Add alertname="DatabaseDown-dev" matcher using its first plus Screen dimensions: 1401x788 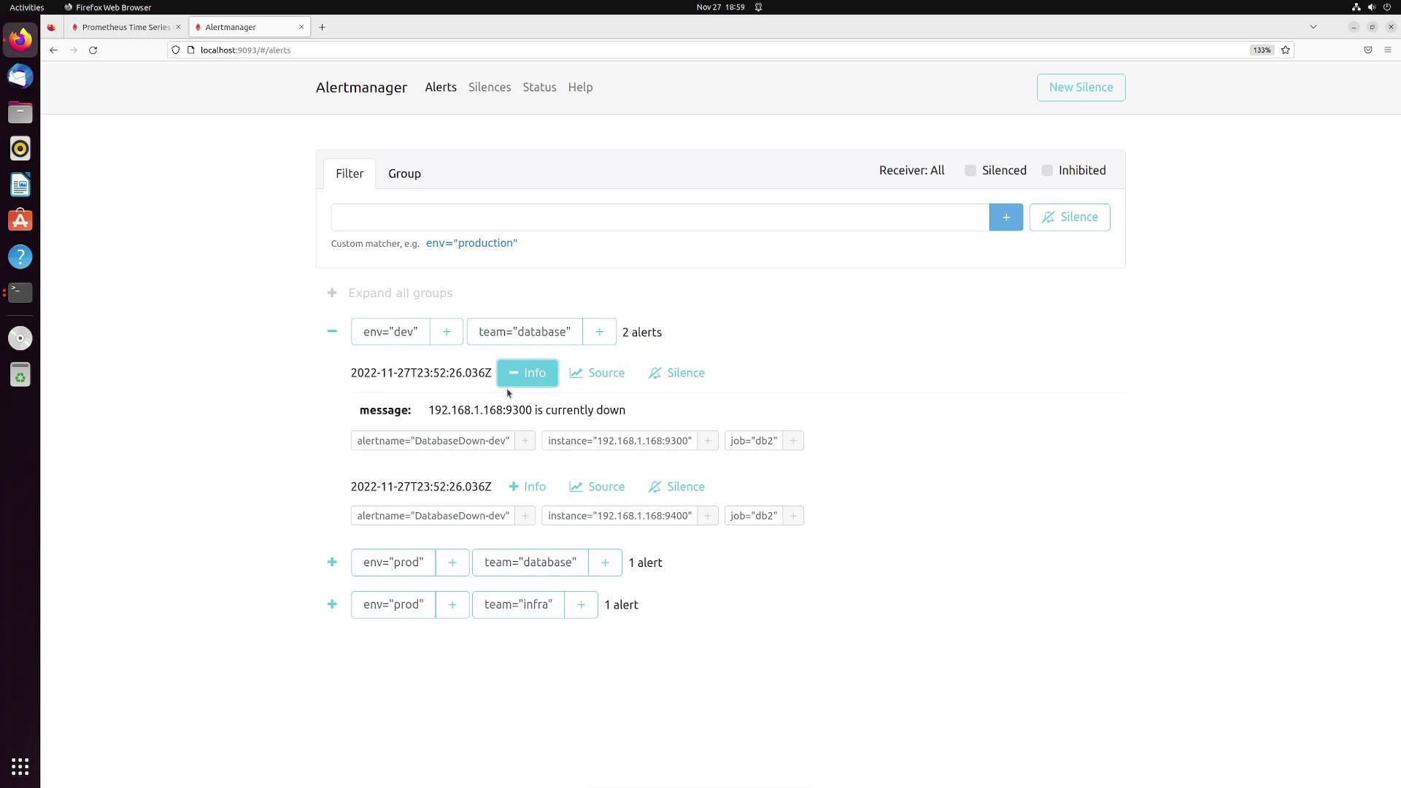[x=525, y=441]
